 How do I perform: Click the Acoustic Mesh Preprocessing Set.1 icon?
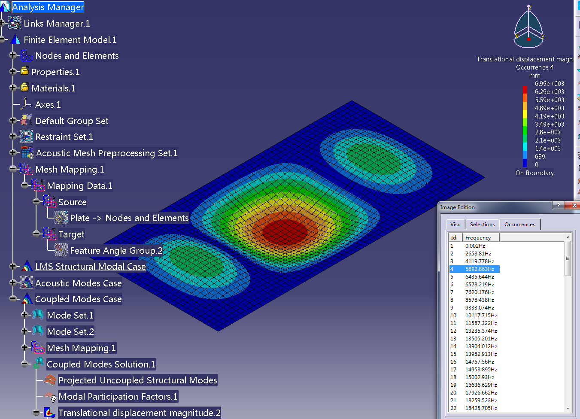(27, 152)
